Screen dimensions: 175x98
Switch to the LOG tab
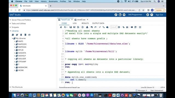click(75, 23)
